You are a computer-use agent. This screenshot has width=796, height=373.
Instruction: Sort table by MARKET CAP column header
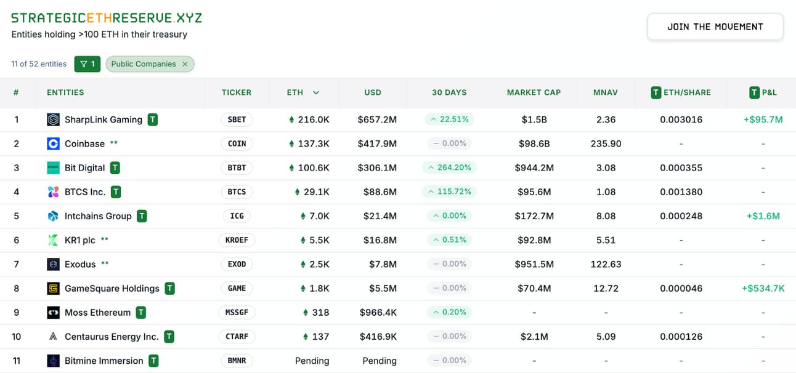[x=534, y=92]
